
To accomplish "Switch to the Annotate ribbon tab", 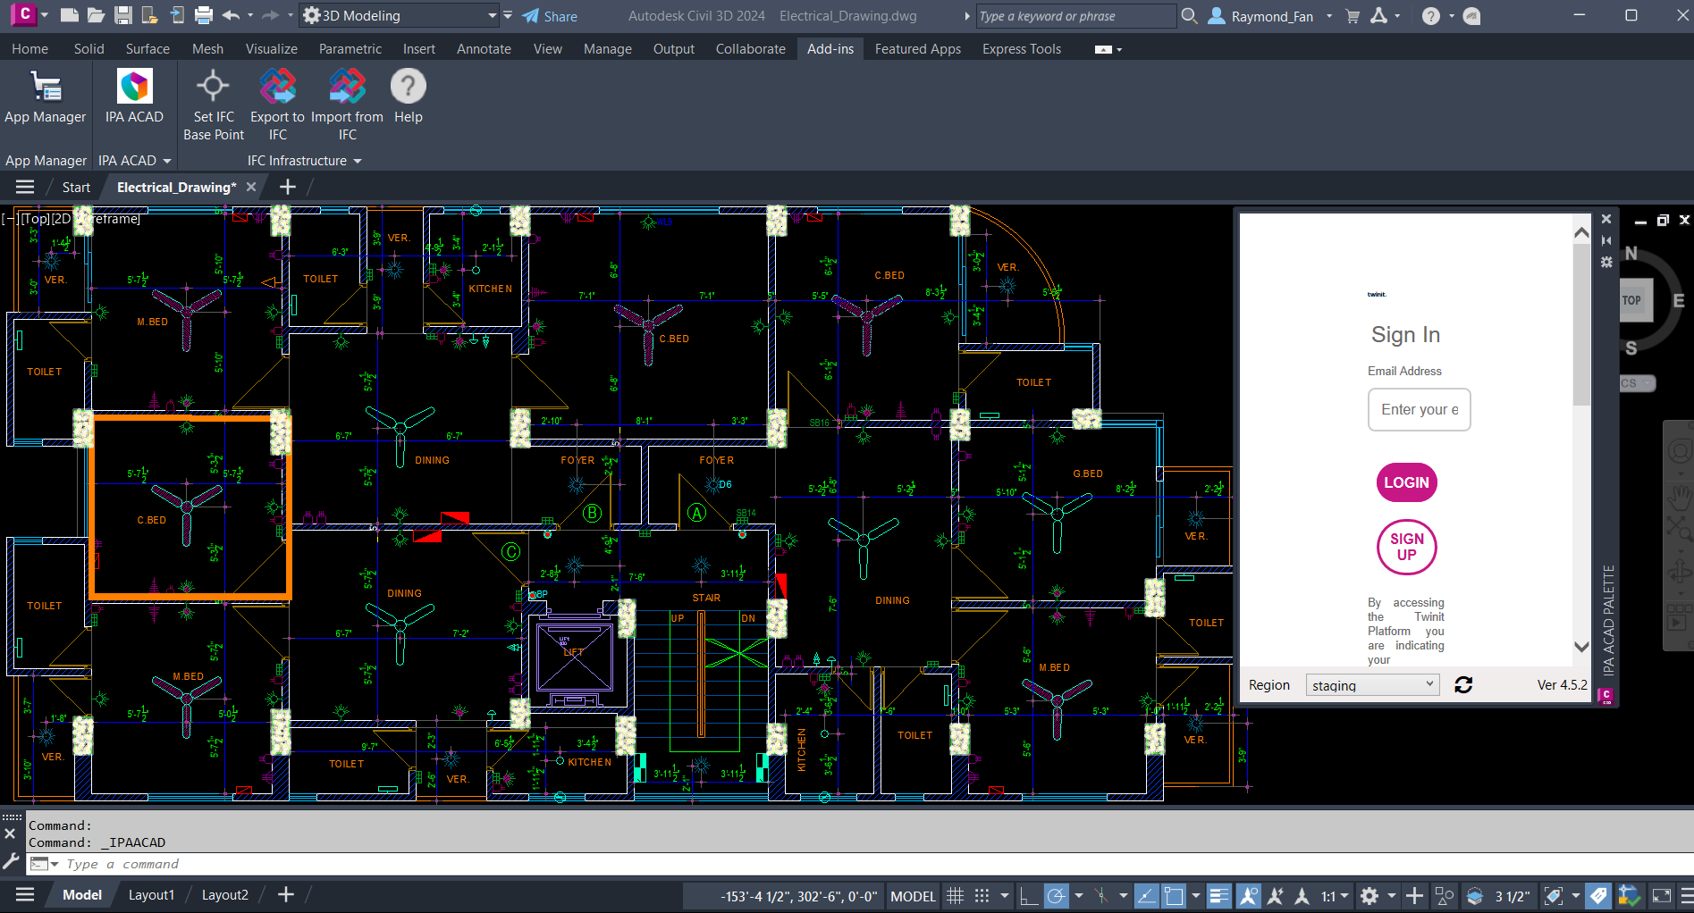I will pos(484,49).
